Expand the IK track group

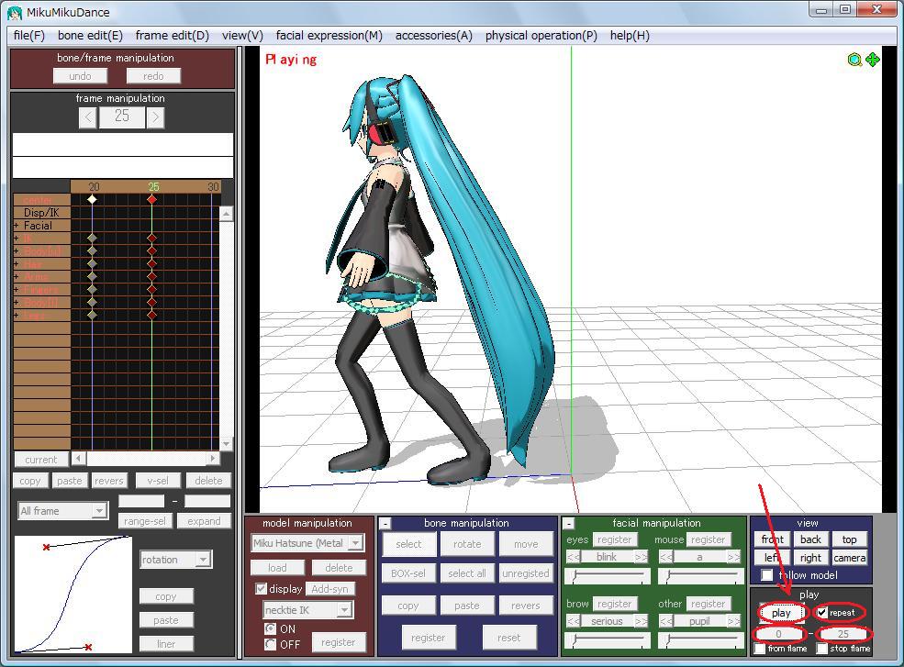[17, 239]
